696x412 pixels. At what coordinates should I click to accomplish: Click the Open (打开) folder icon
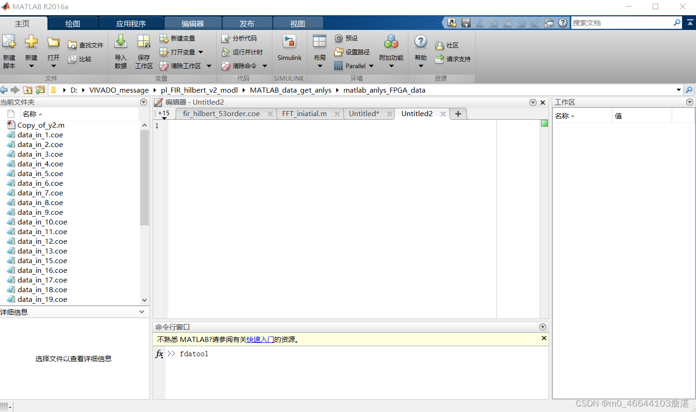point(53,42)
